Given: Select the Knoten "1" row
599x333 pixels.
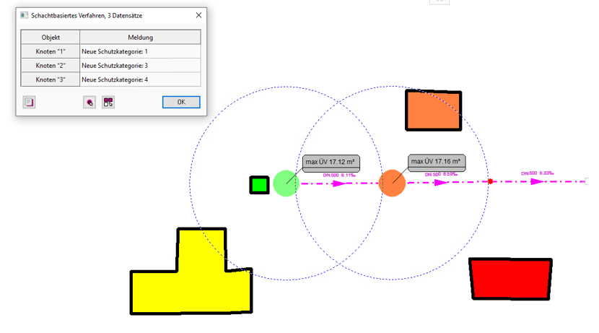Looking at the screenshot, I should 51,52.
